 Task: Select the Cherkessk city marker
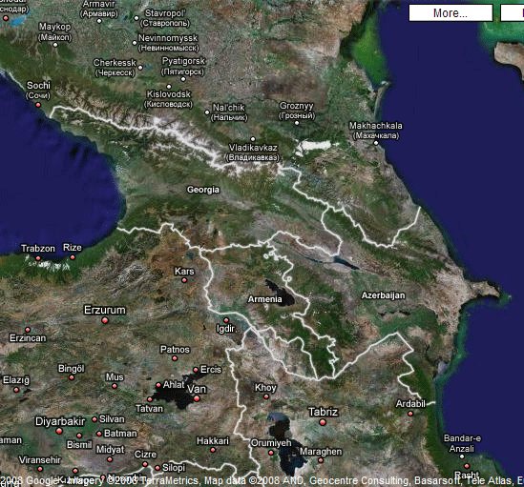click(x=140, y=68)
